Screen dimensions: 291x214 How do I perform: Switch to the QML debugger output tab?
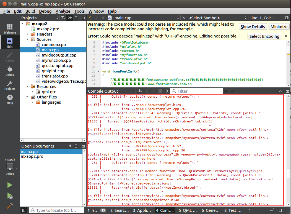click(188, 210)
